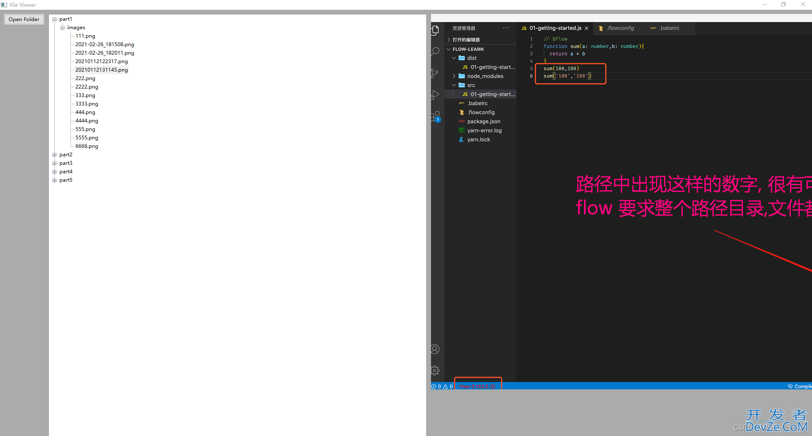This screenshot has width=812, height=436.
Task: Click Manage gear icon in VS Code preview
Action: 435,370
